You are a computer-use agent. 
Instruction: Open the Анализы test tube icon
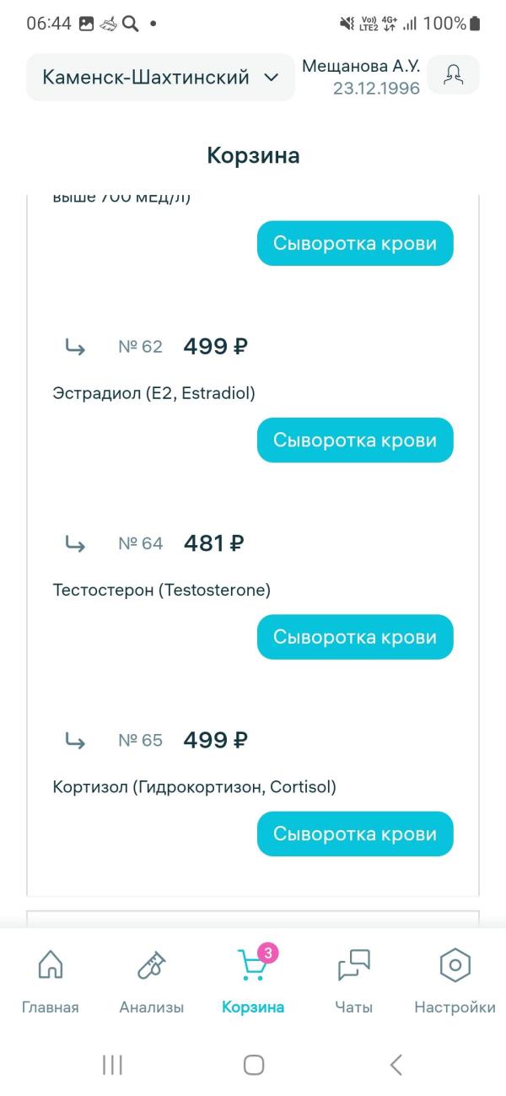pos(152,965)
